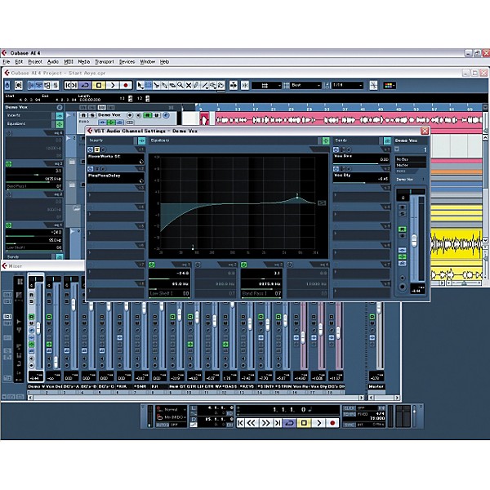Open the Window menu

click(148, 62)
